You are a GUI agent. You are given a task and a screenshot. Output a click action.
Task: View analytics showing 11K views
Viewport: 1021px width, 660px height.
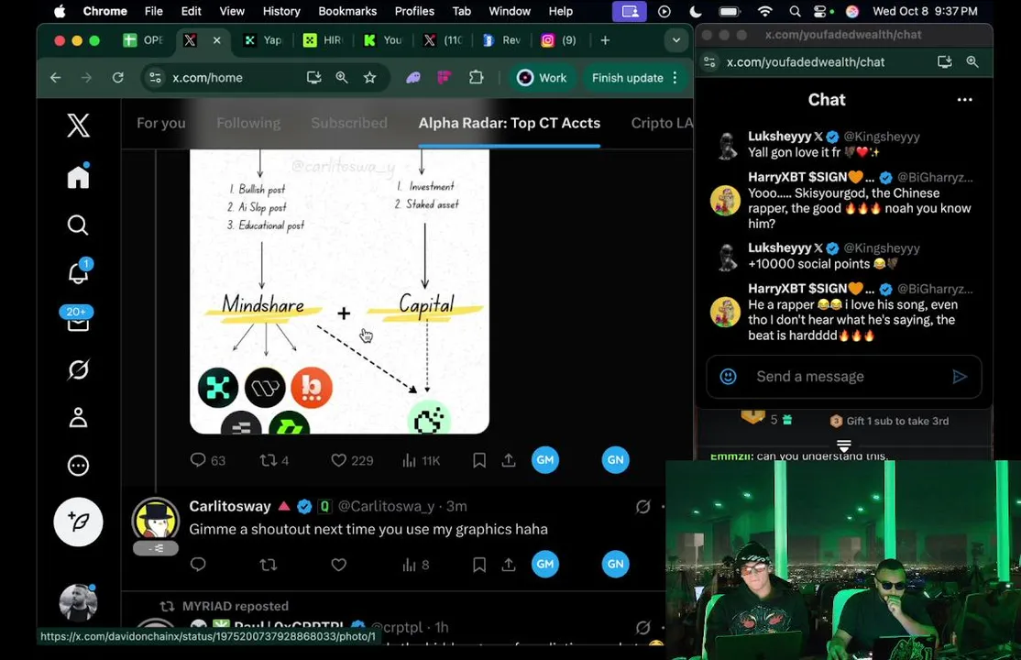(x=422, y=461)
